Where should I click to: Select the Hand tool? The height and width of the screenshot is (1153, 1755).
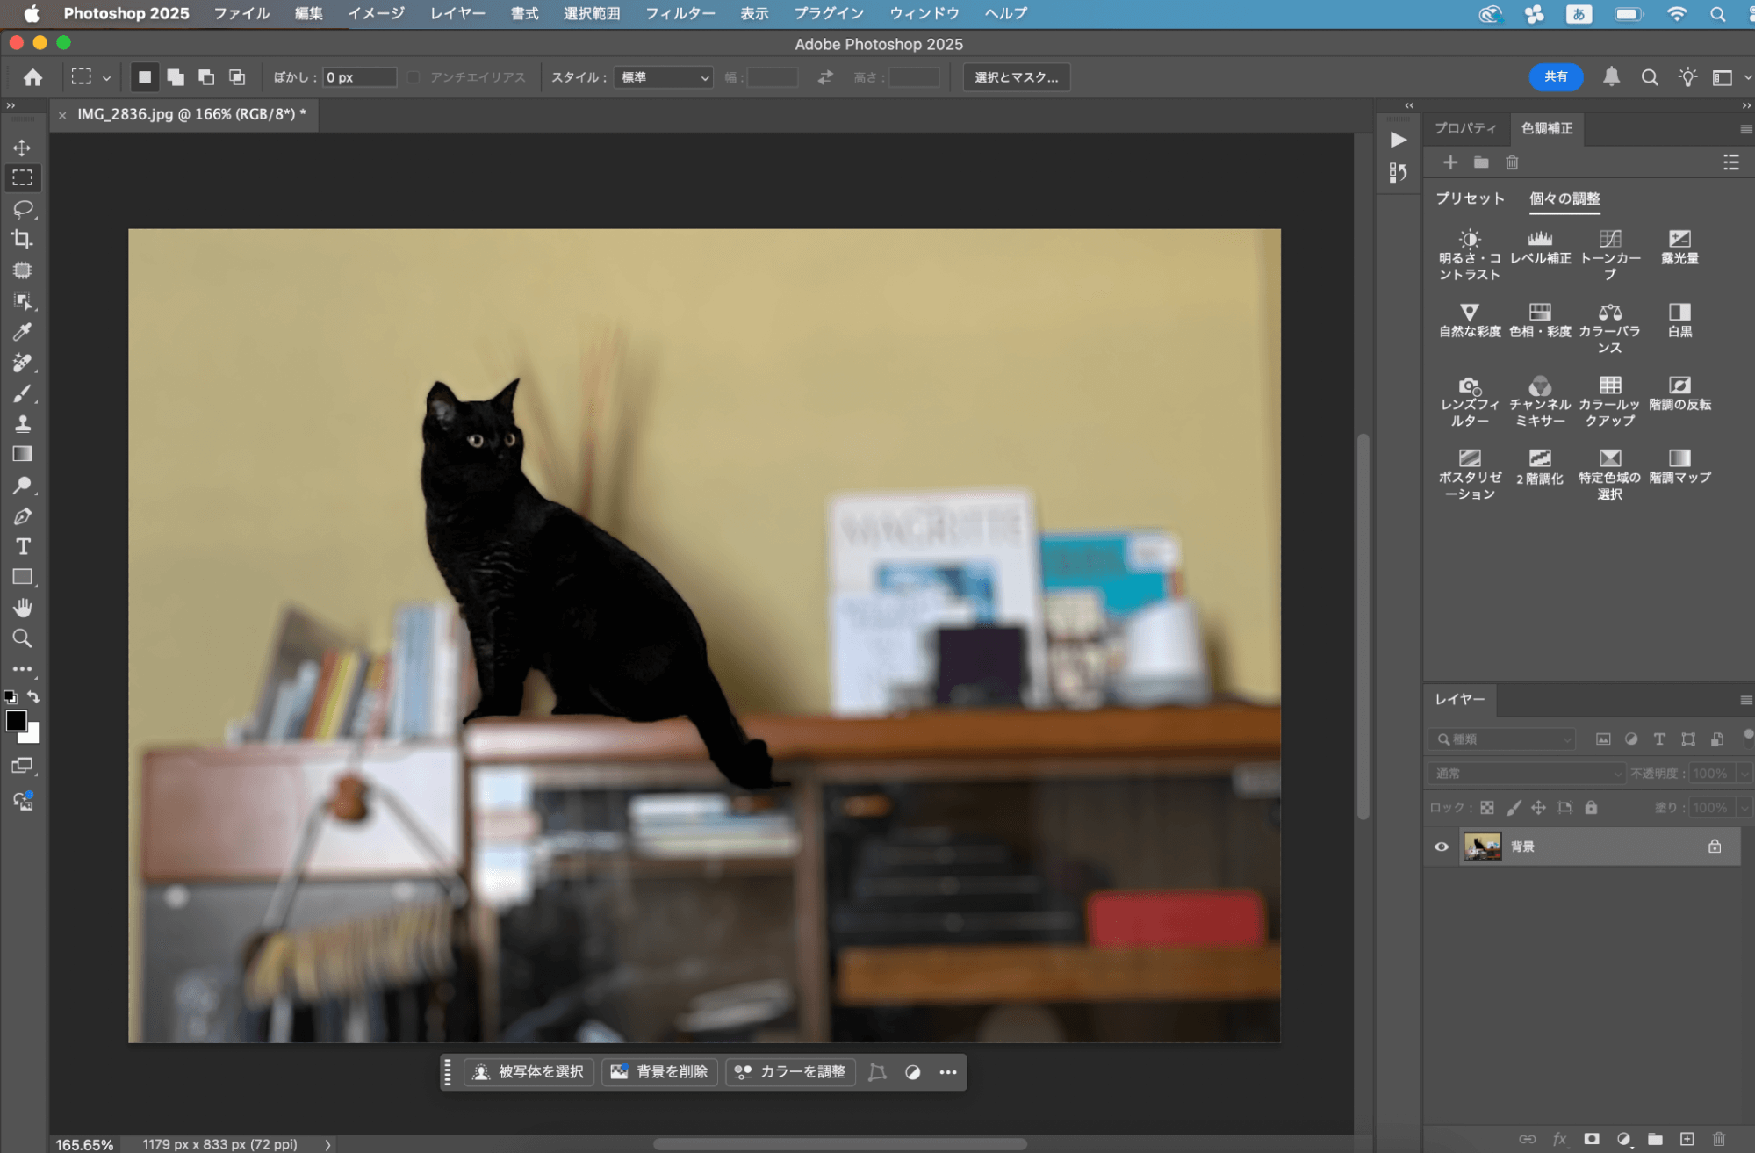tap(23, 608)
